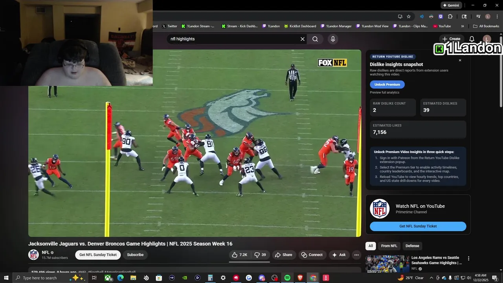The height and width of the screenshot is (283, 503).
Task: Click the YouTube search magnifier button
Action: point(315,39)
